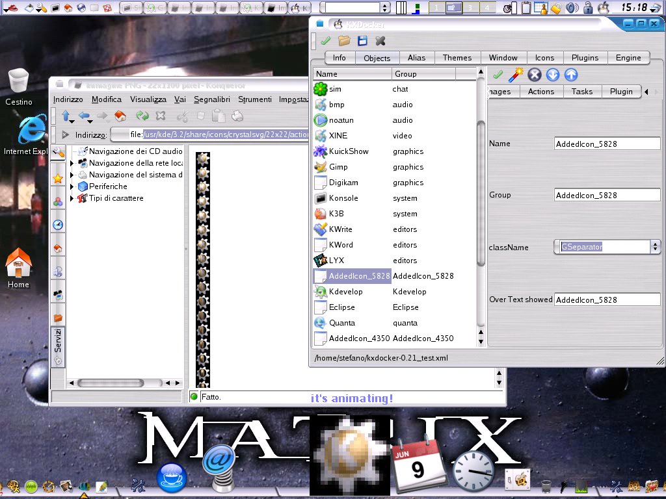Apply object changes with small green checkmark
This screenshot has height=499, width=666.
(x=498, y=75)
